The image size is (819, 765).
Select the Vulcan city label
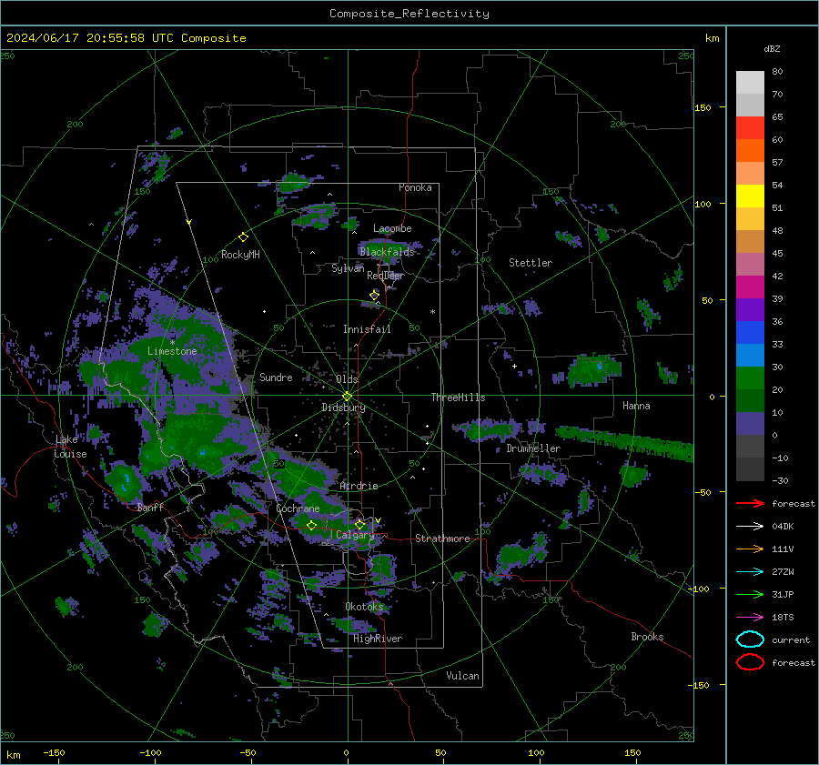click(x=462, y=676)
